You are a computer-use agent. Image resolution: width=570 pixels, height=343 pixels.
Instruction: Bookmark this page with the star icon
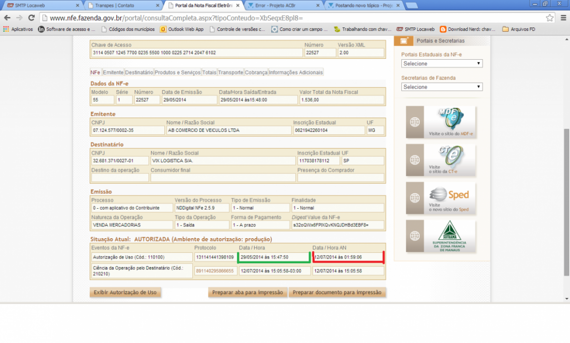pos(549,18)
